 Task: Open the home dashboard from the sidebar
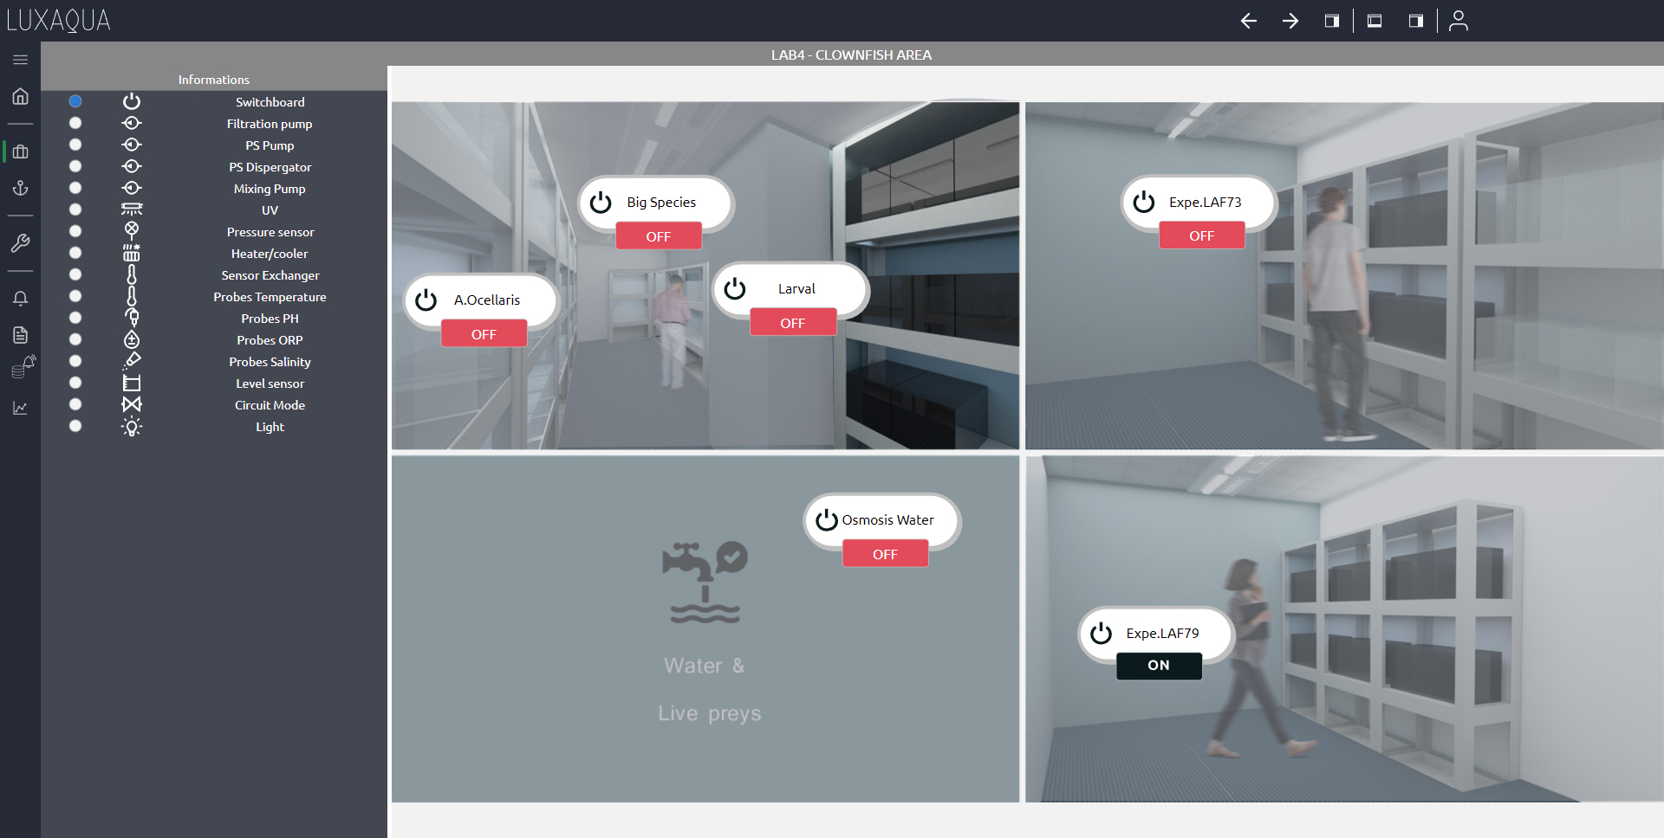click(20, 96)
